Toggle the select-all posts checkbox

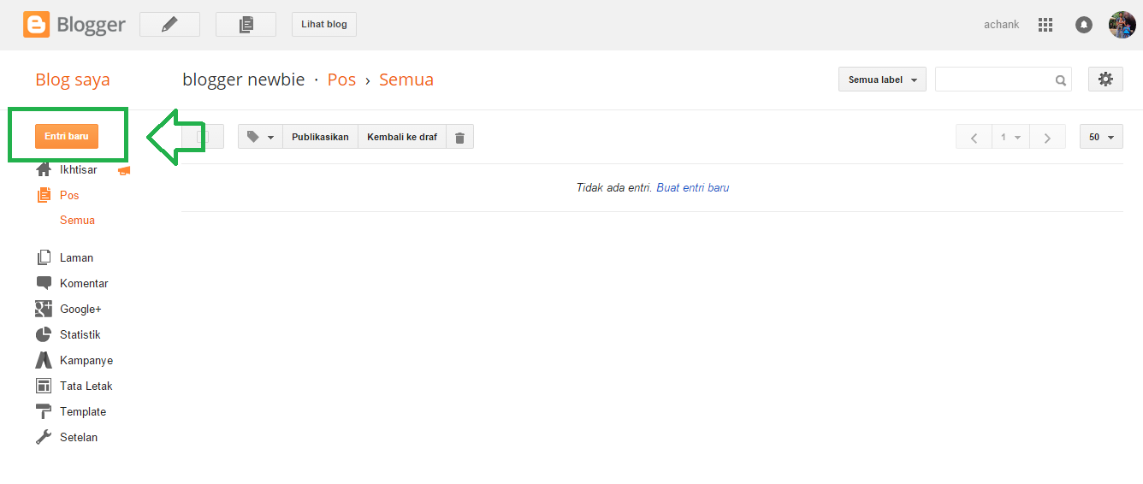tap(203, 137)
